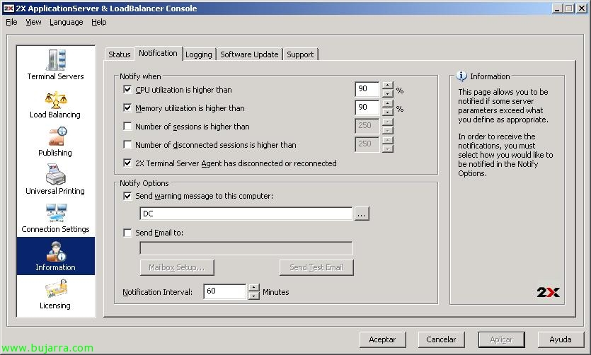Open the Universal Printing printer icon
This screenshot has height=355, width=591.
(x=56, y=174)
